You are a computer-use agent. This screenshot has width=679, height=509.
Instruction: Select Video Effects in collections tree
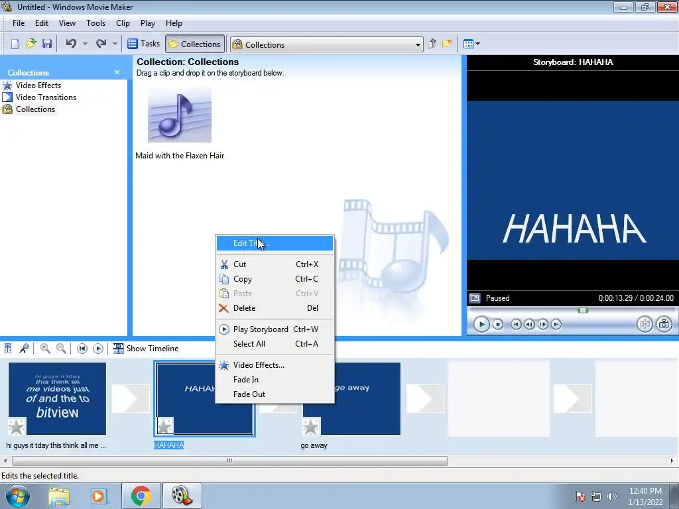[x=38, y=85]
